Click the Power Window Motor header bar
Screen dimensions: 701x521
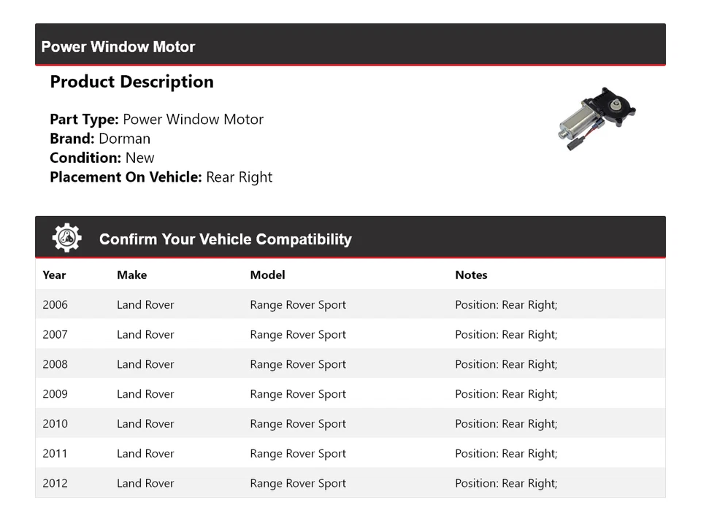(350, 45)
